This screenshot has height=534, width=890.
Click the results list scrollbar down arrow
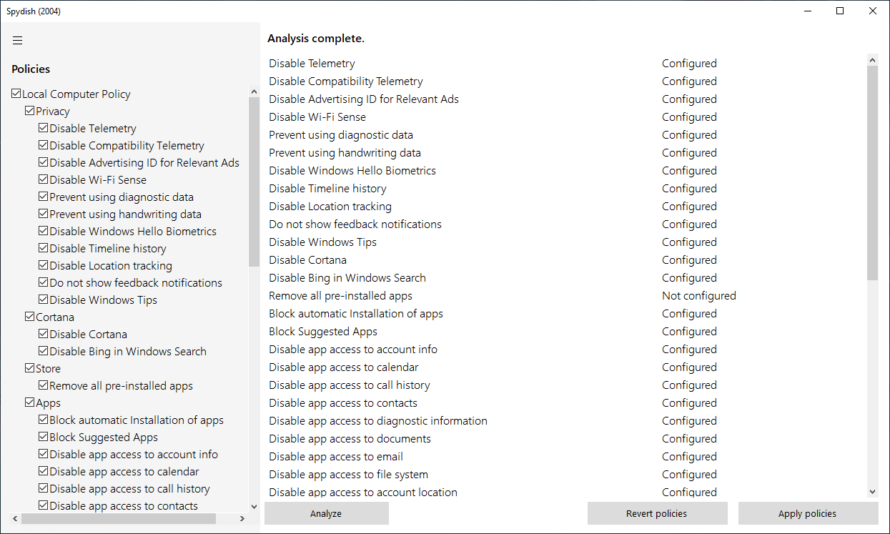pos(872,492)
